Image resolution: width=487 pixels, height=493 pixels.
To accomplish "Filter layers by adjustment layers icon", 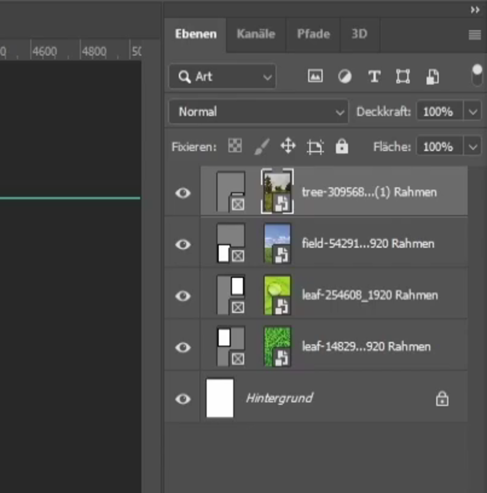I will pyautogui.click(x=345, y=76).
